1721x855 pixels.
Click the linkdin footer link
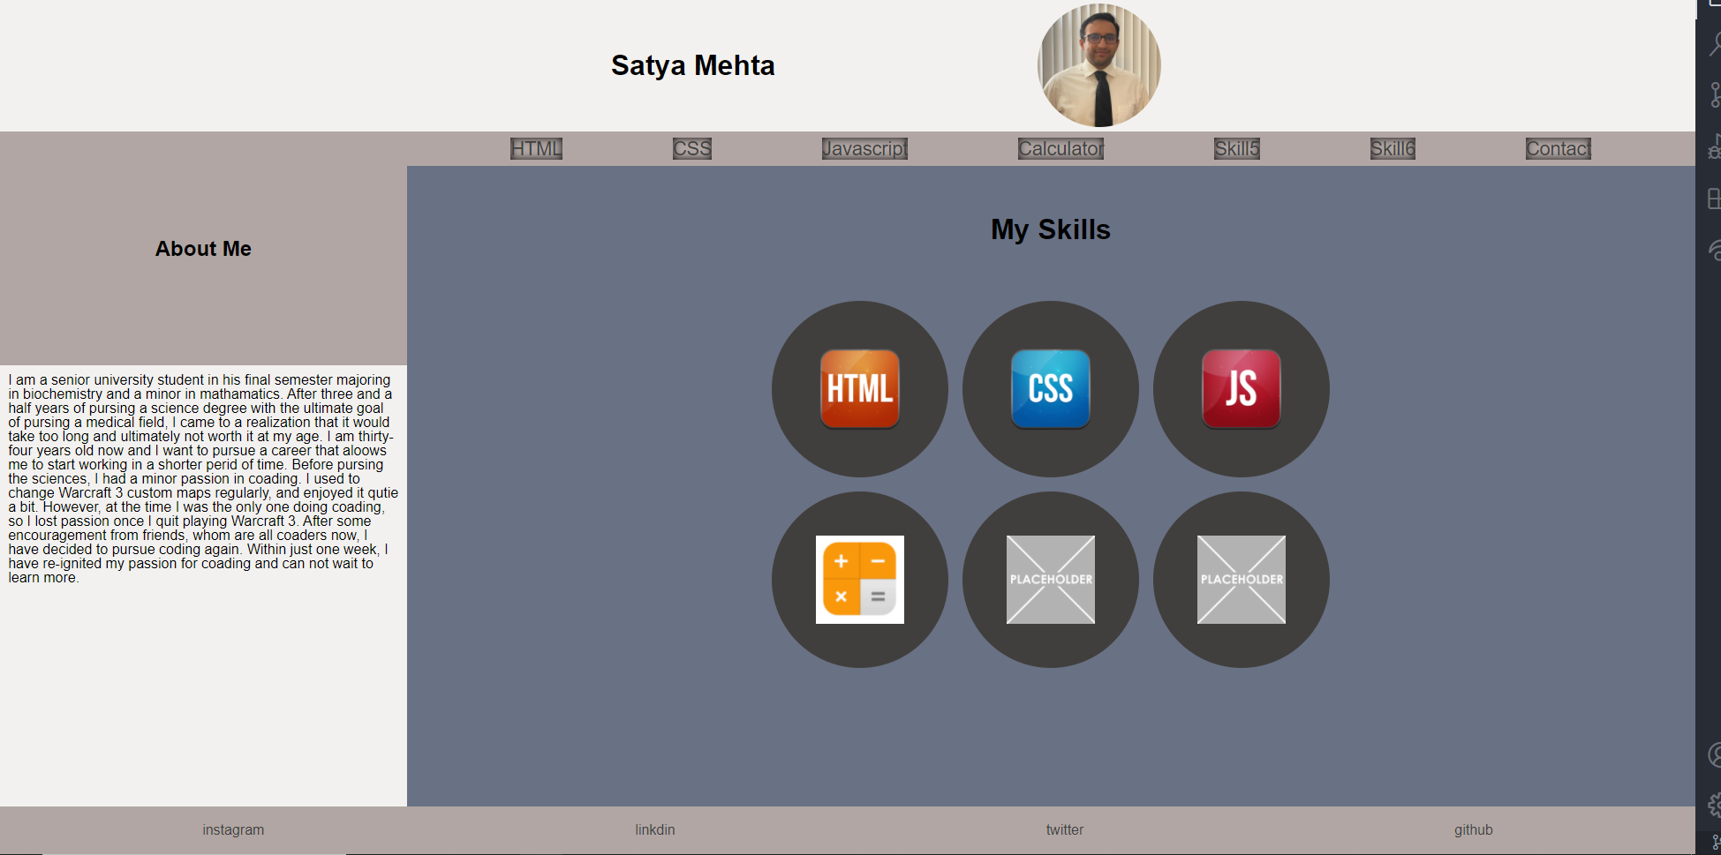654,829
